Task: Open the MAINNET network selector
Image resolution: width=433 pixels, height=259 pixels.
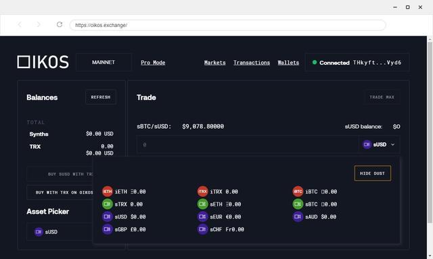Action: 104,62
